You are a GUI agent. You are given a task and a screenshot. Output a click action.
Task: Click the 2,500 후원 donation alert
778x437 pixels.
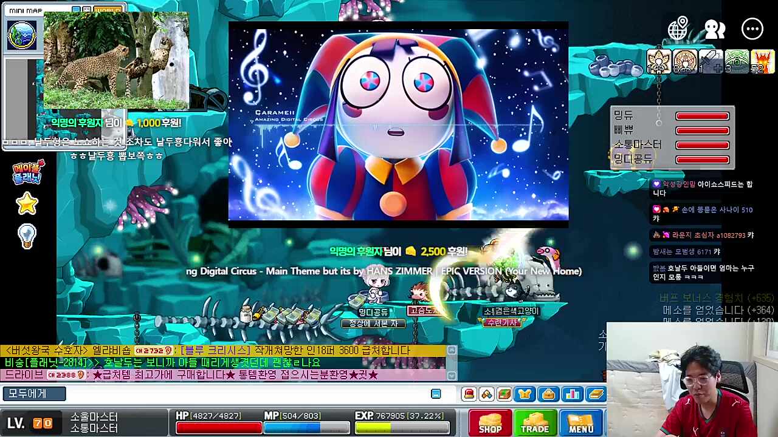tap(398, 251)
